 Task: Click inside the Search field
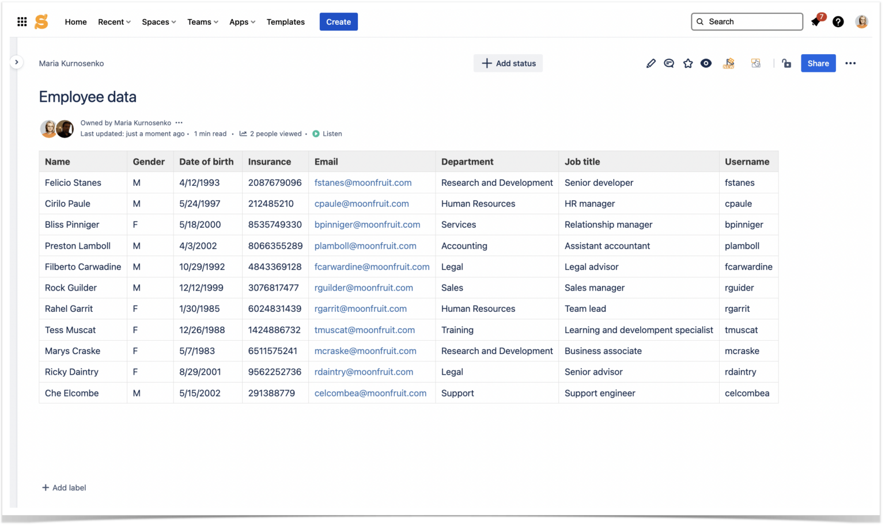[x=747, y=21]
